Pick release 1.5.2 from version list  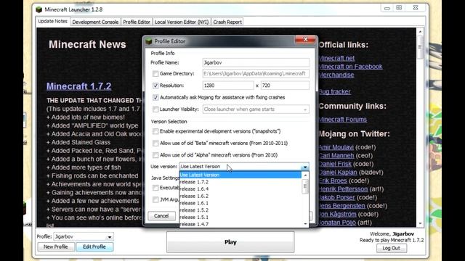240,210
